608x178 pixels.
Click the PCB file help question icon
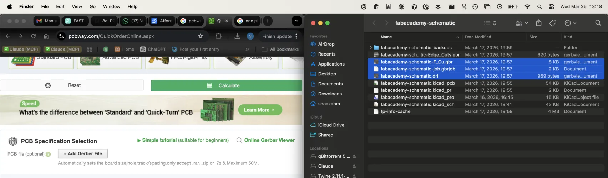[48, 154]
